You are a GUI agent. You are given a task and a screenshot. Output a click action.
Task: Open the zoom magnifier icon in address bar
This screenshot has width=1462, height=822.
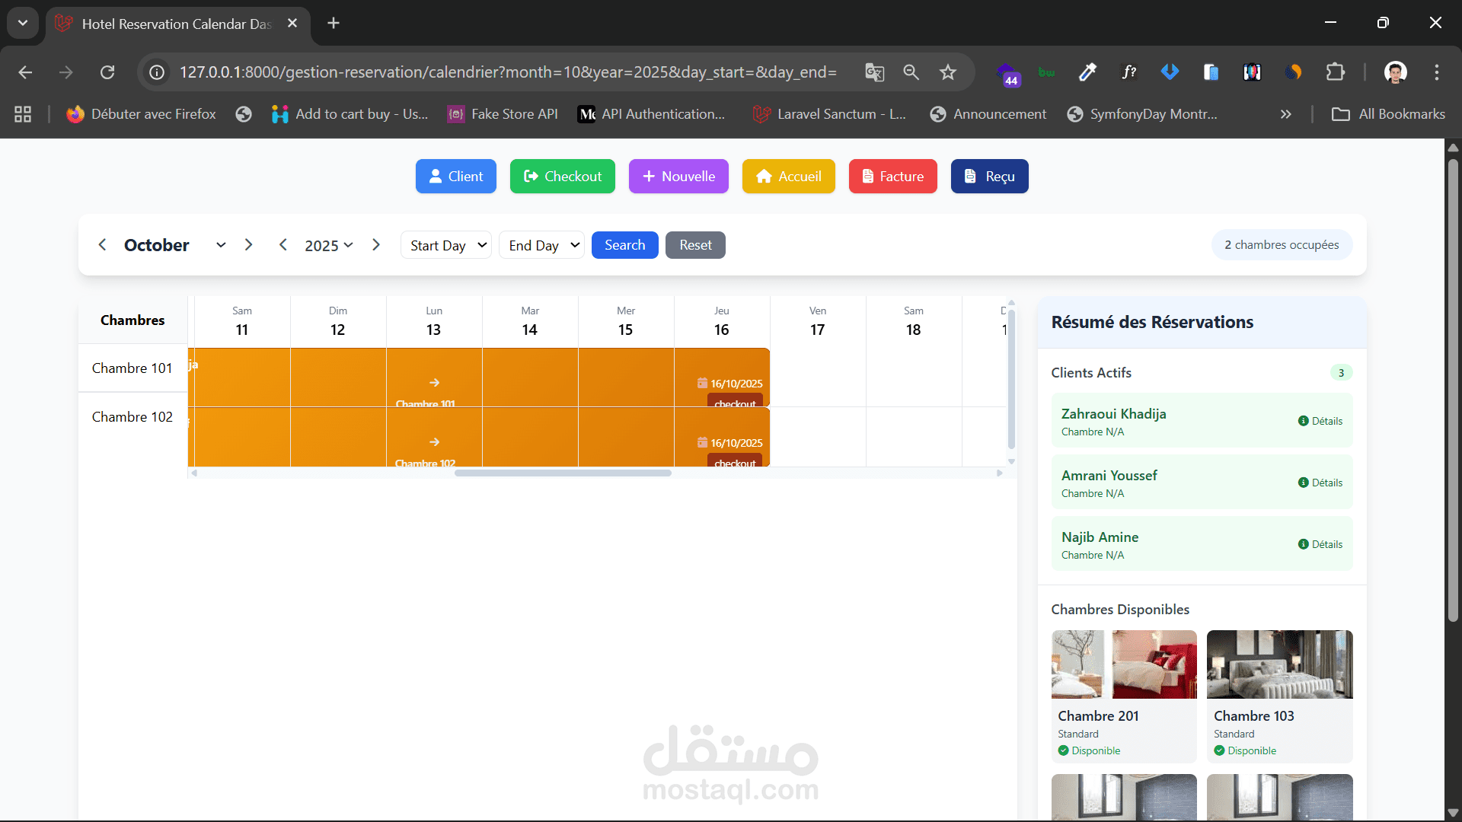[911, 72]
